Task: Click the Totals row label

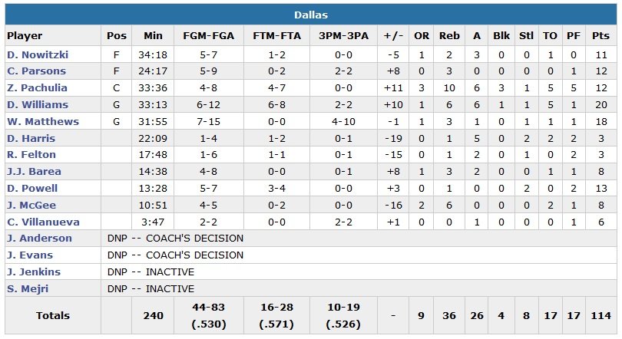Action: click(x=52, y=315)
